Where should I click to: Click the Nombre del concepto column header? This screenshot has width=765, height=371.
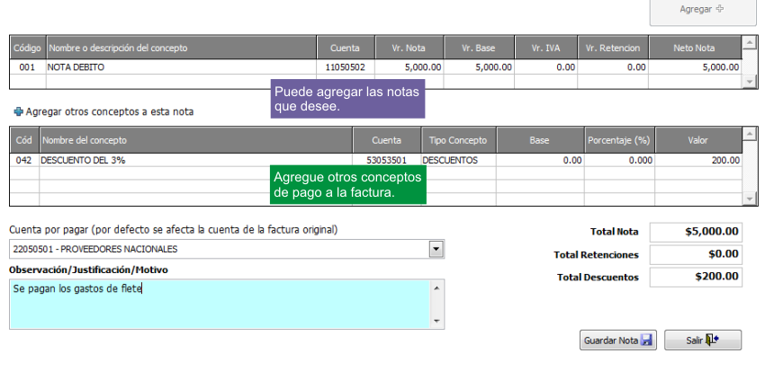point(196,140)
